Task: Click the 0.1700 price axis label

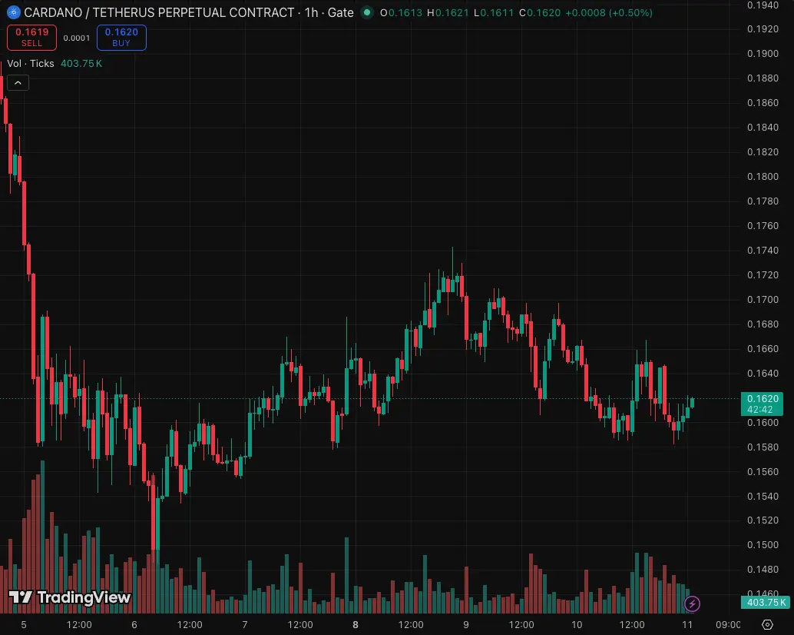Action: tap(763, 300)
